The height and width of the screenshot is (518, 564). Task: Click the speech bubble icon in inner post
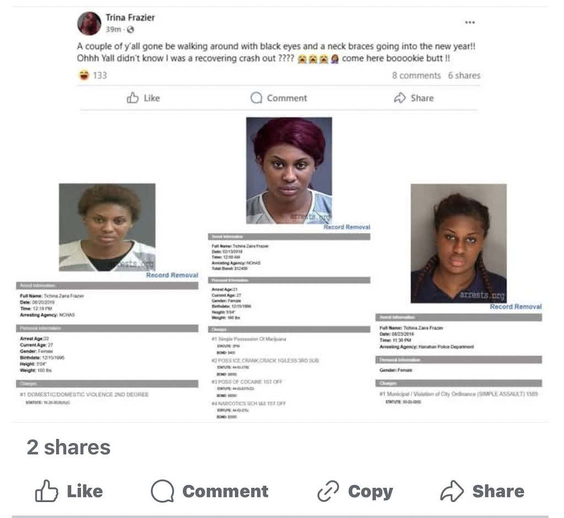click(x=256, y=98)
